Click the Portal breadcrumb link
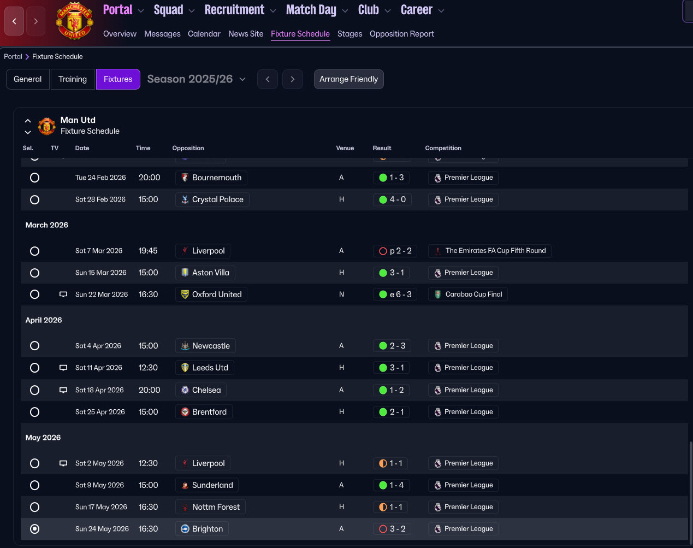693x548 pixels. (x=13, y=56)
